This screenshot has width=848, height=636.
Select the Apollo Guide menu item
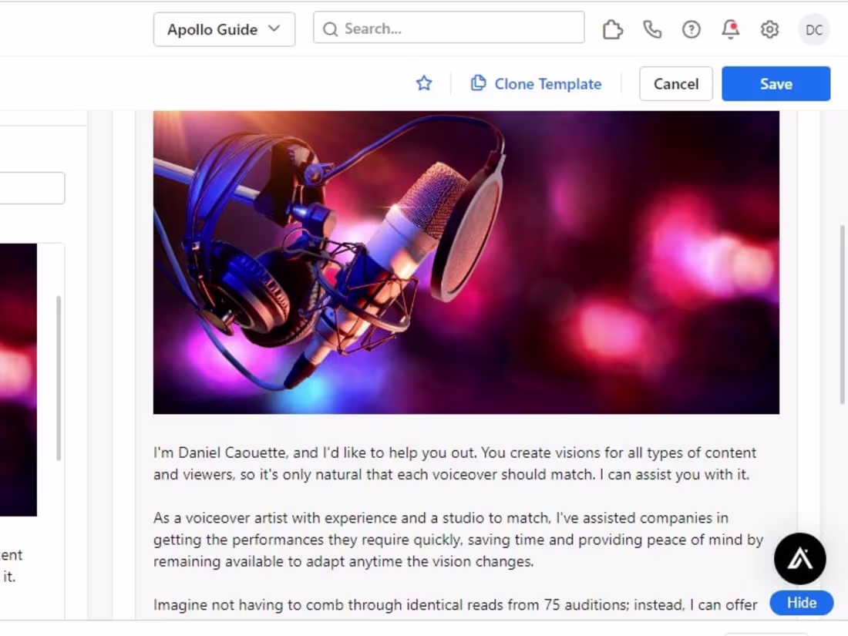coord(212,29)
